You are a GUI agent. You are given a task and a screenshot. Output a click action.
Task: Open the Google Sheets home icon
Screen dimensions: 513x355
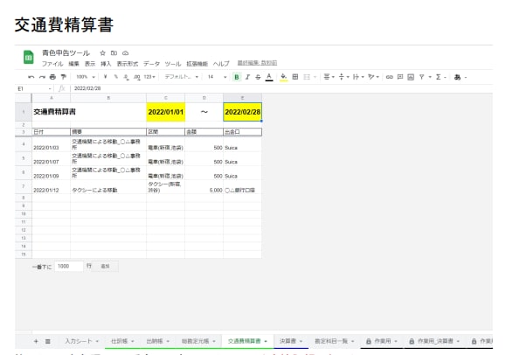tap(29, 58)
